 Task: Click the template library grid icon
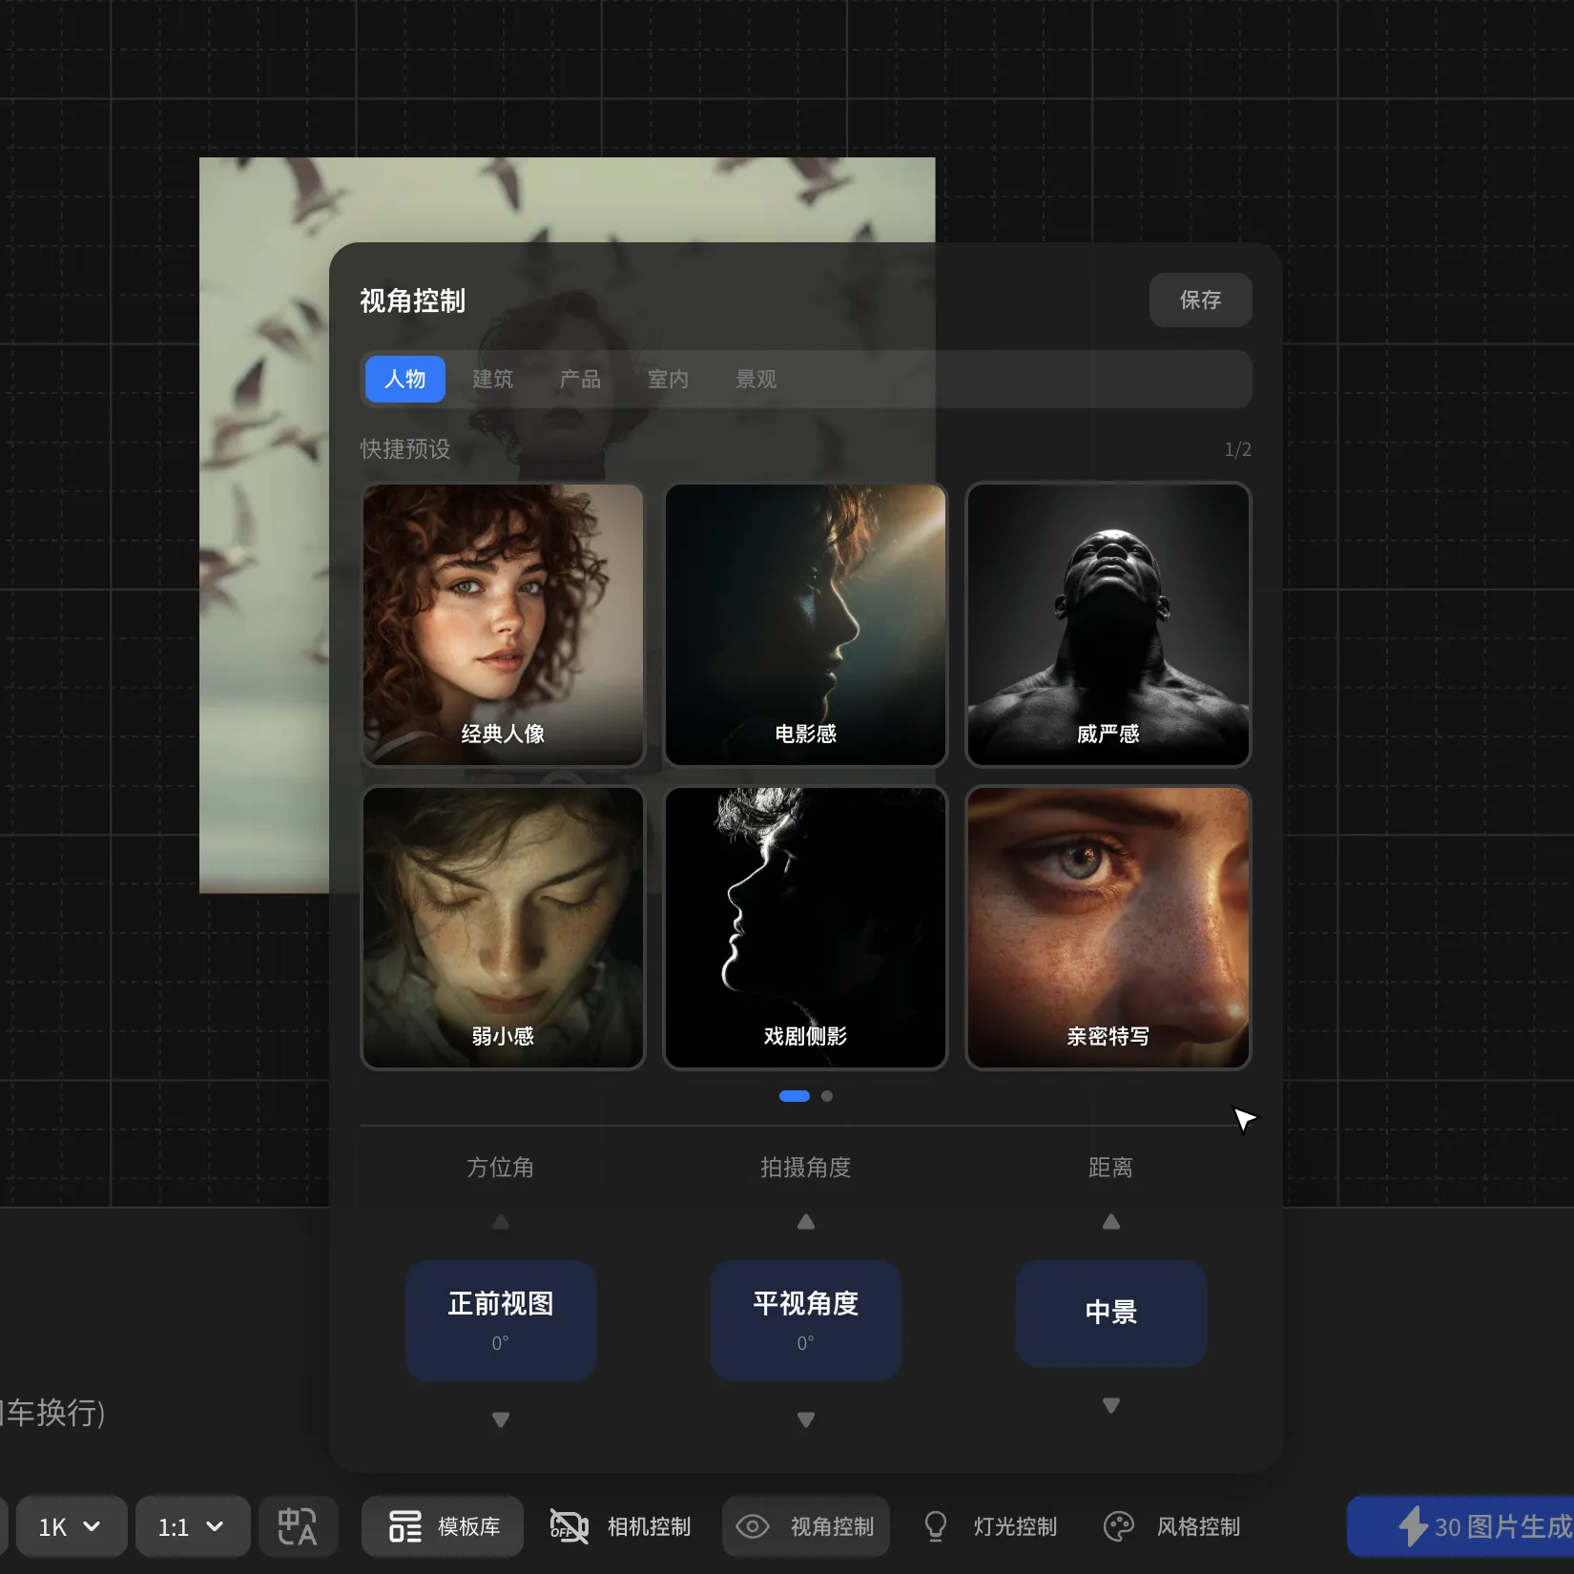click(x=404, y=1526)
